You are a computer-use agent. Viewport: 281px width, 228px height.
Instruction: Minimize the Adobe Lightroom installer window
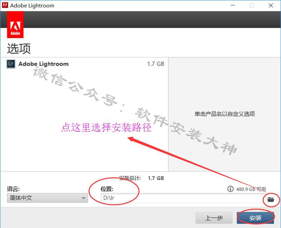click(233, 5)
